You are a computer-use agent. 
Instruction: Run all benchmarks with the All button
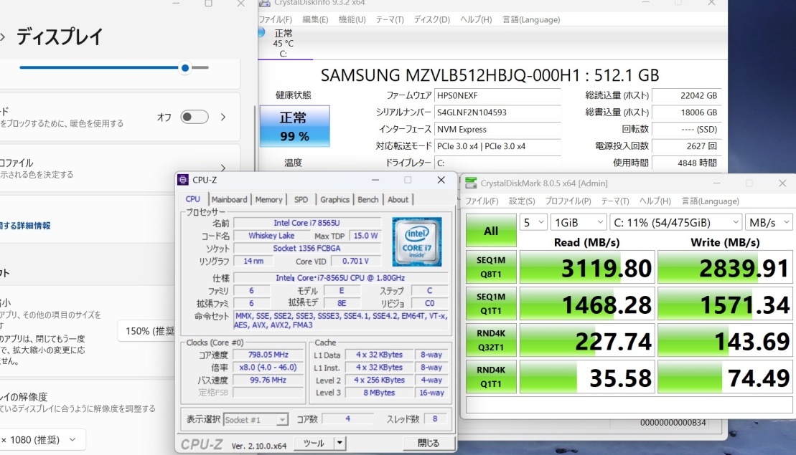click(491, 231)
